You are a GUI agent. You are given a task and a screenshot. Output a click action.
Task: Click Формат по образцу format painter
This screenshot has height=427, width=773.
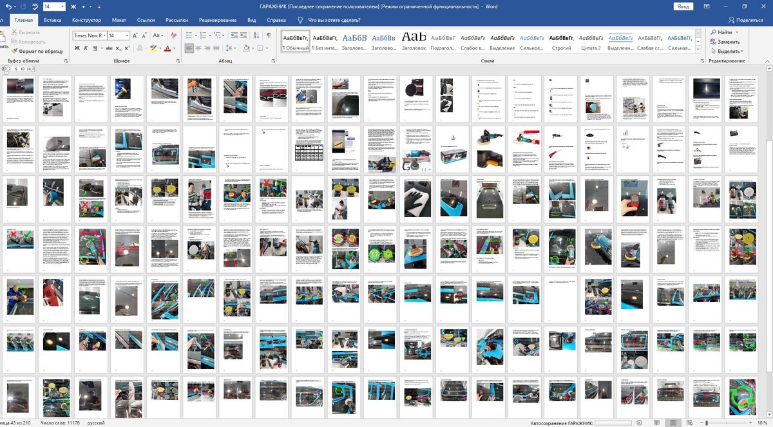point(37,50)
